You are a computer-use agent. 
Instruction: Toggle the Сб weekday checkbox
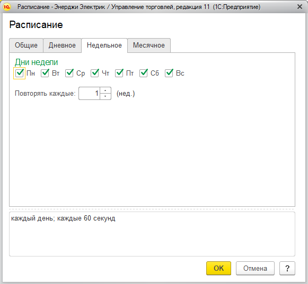[144, 73]
